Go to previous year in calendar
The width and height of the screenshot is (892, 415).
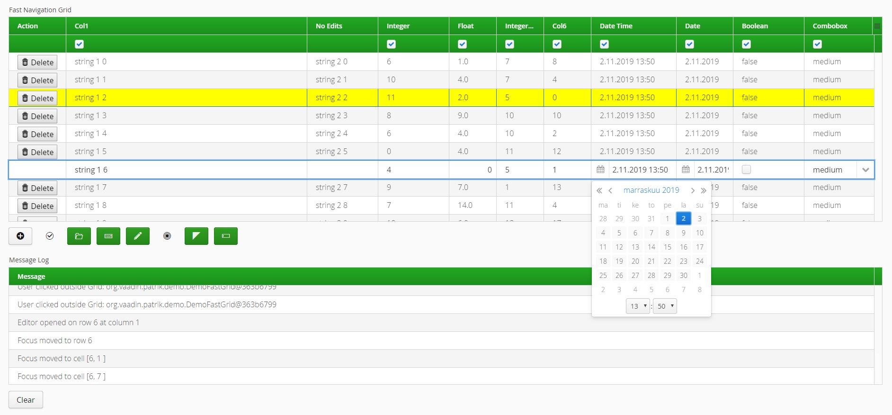click(599, 190)
